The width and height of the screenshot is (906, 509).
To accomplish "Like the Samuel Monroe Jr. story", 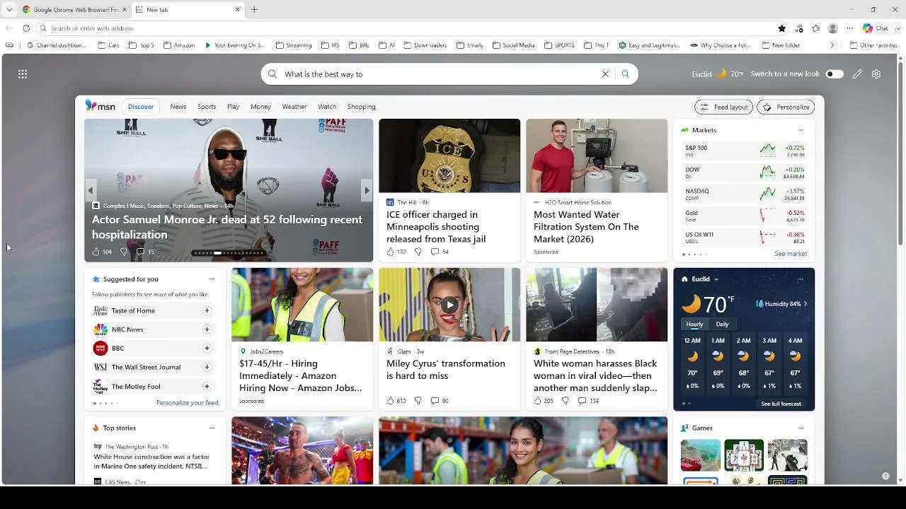I will [x=96, y=252].
